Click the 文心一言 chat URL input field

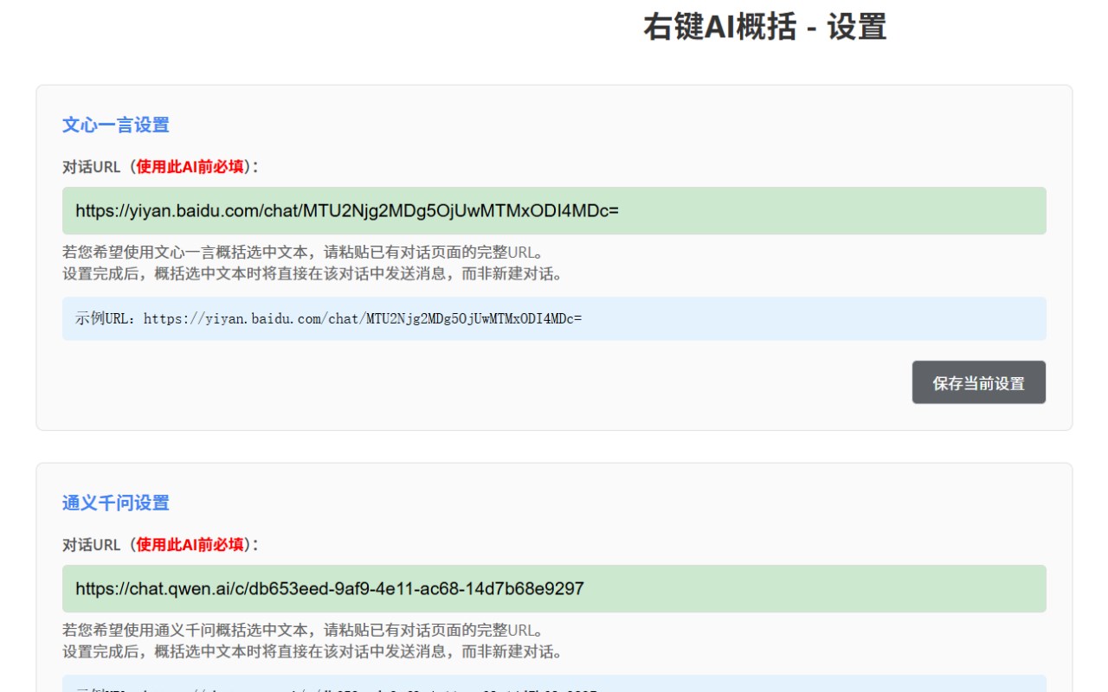point(554,210)
